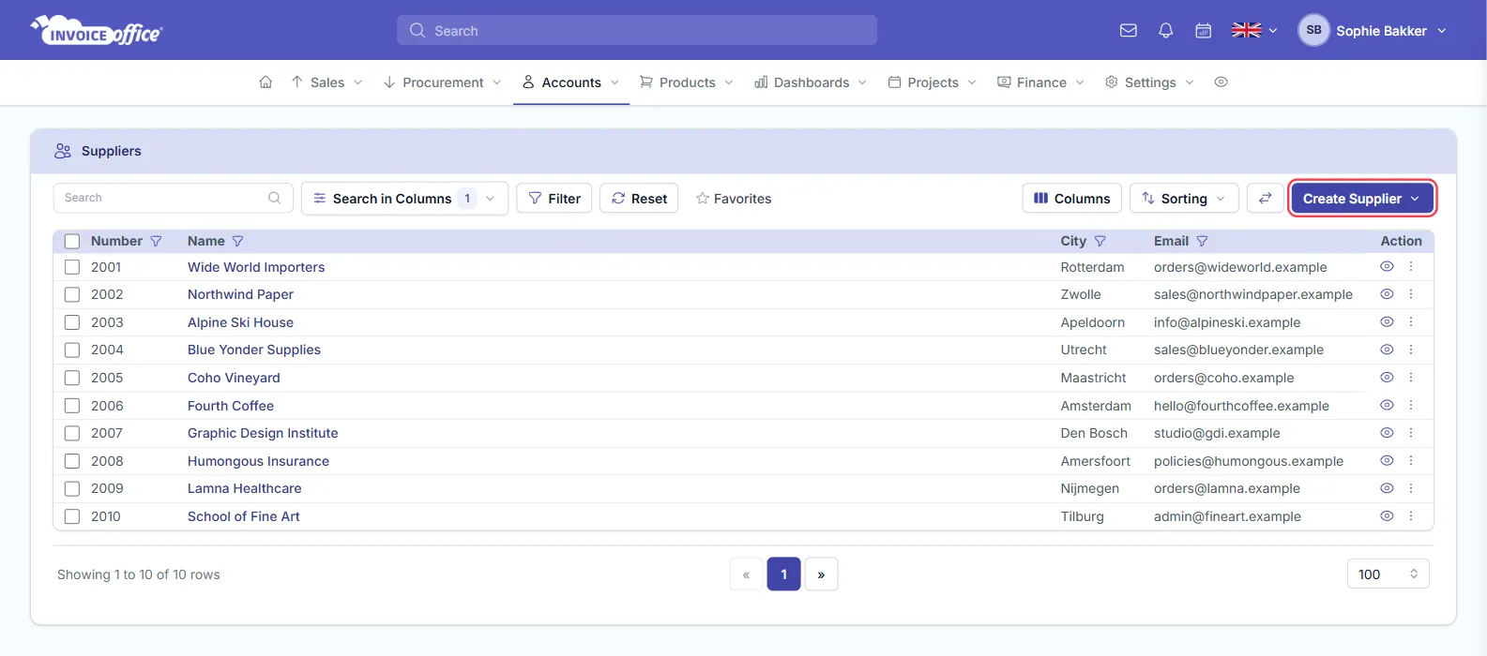
Task: Open the notifications bell
Action: click(x=1166, y=31)
